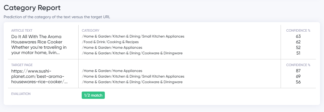The width and height of the screenshot is (324, 112).
Task: Click the CATEGORY column header
Action: click(x=90, y=31)
